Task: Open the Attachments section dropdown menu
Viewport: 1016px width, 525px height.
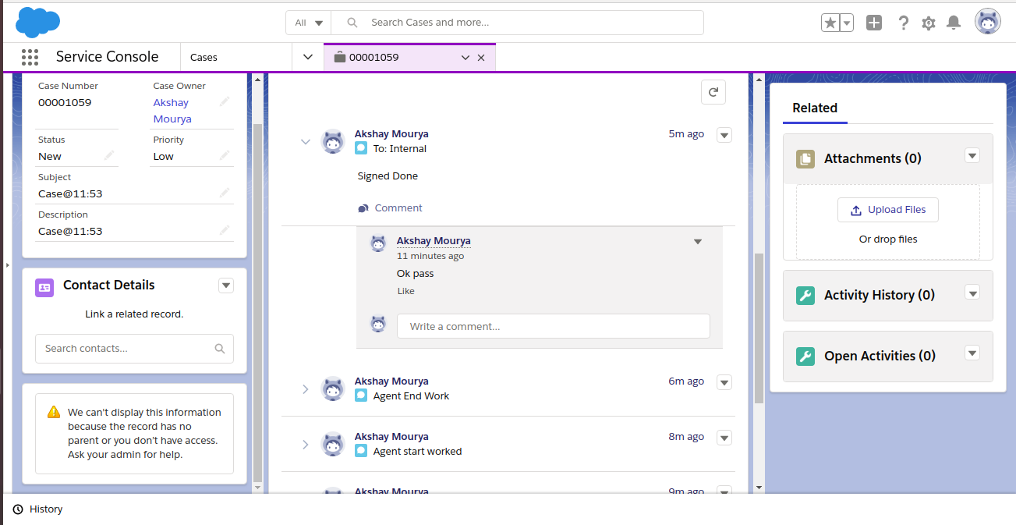Action: point(972,155)
